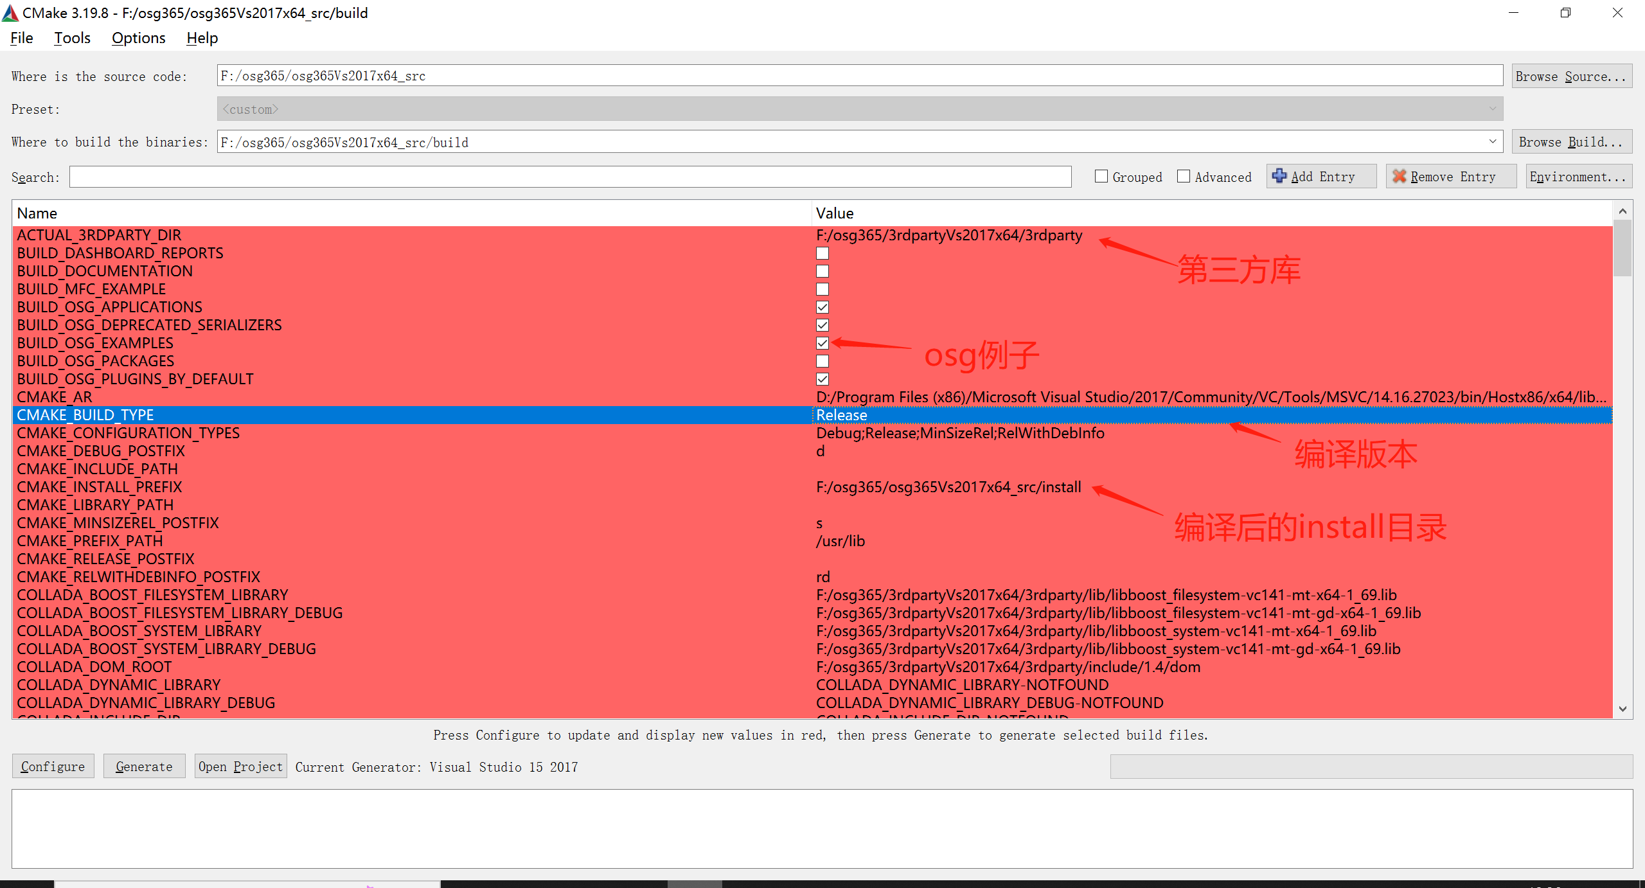
Task: Uncheck BUILD_OSG_EXAMPLES option
Action: point(822,343)
